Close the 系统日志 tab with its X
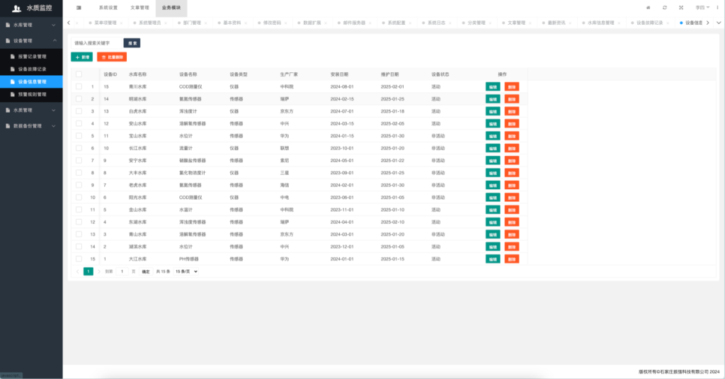The image size is (725, 379). pos(450,23)
